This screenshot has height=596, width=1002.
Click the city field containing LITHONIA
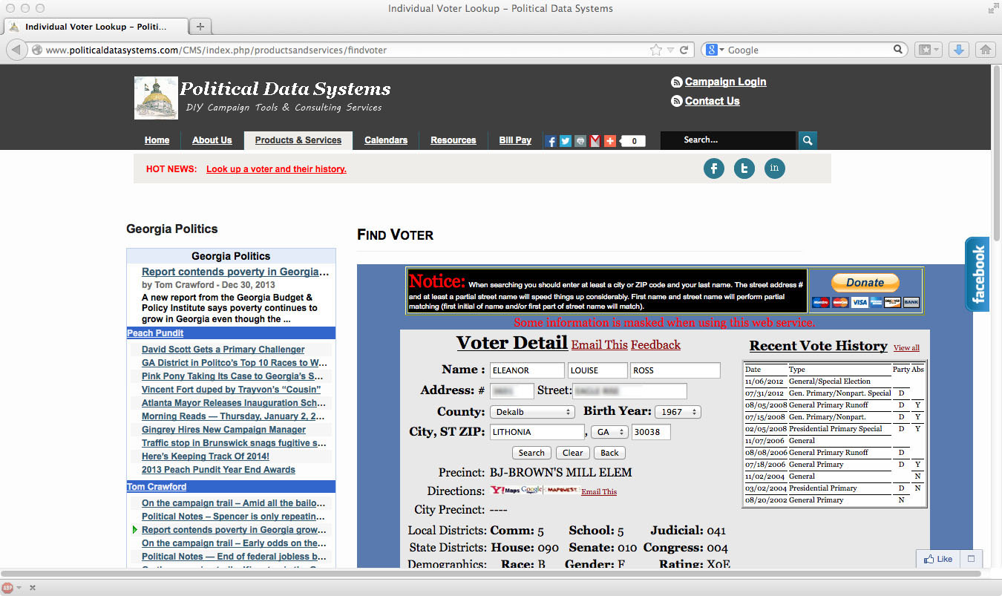point(537,432)
